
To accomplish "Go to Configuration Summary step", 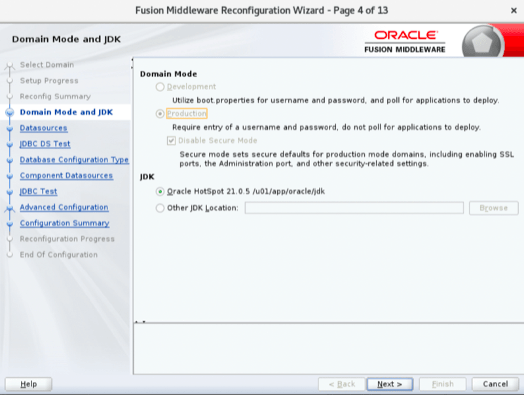I will 64,223.
